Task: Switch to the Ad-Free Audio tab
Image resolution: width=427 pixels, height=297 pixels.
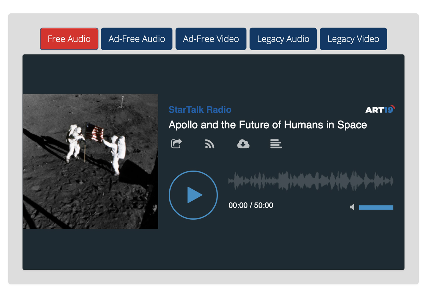Action: tap(136, 39)
